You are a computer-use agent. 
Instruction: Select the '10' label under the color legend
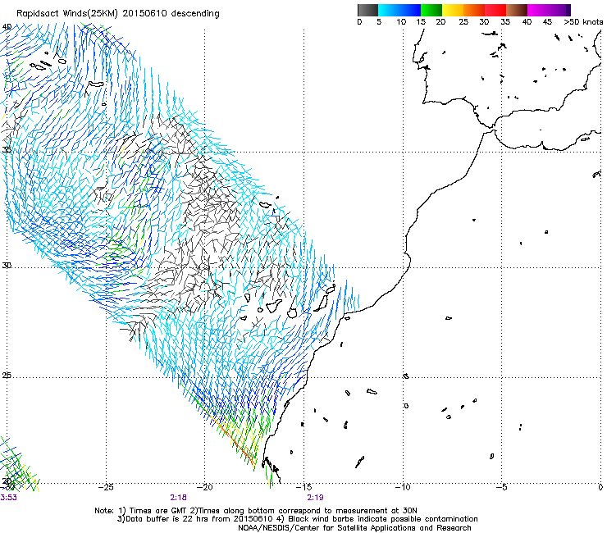point(401,22)
